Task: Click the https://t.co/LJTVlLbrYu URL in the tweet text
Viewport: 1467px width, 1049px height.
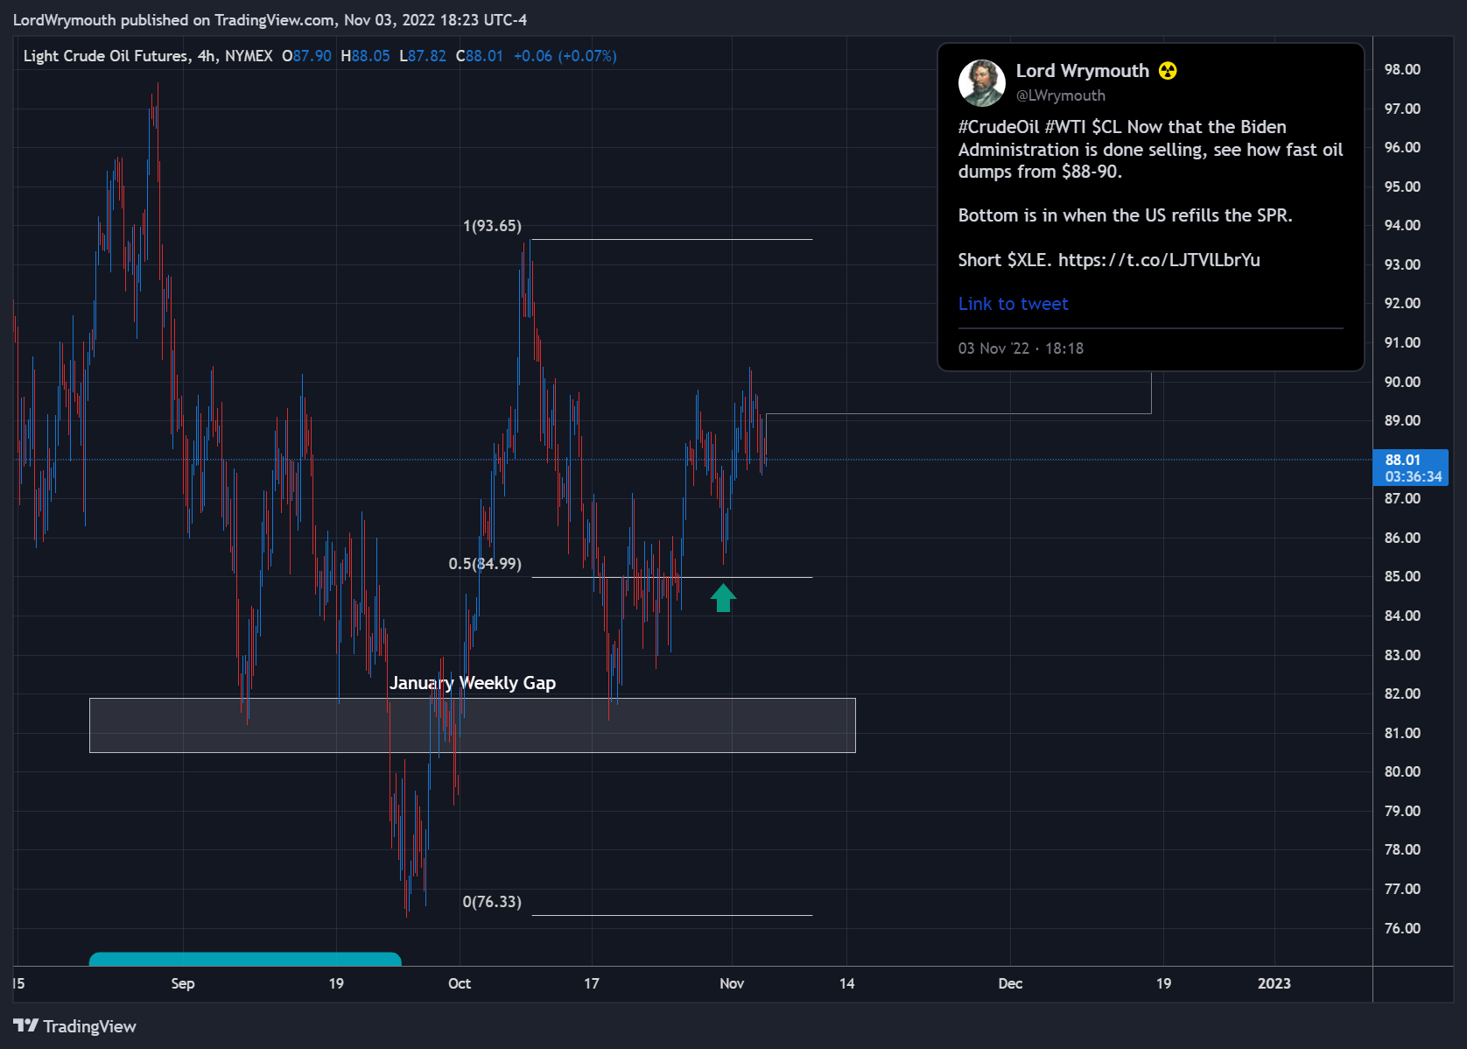Action: click(x=1159, y=260)
